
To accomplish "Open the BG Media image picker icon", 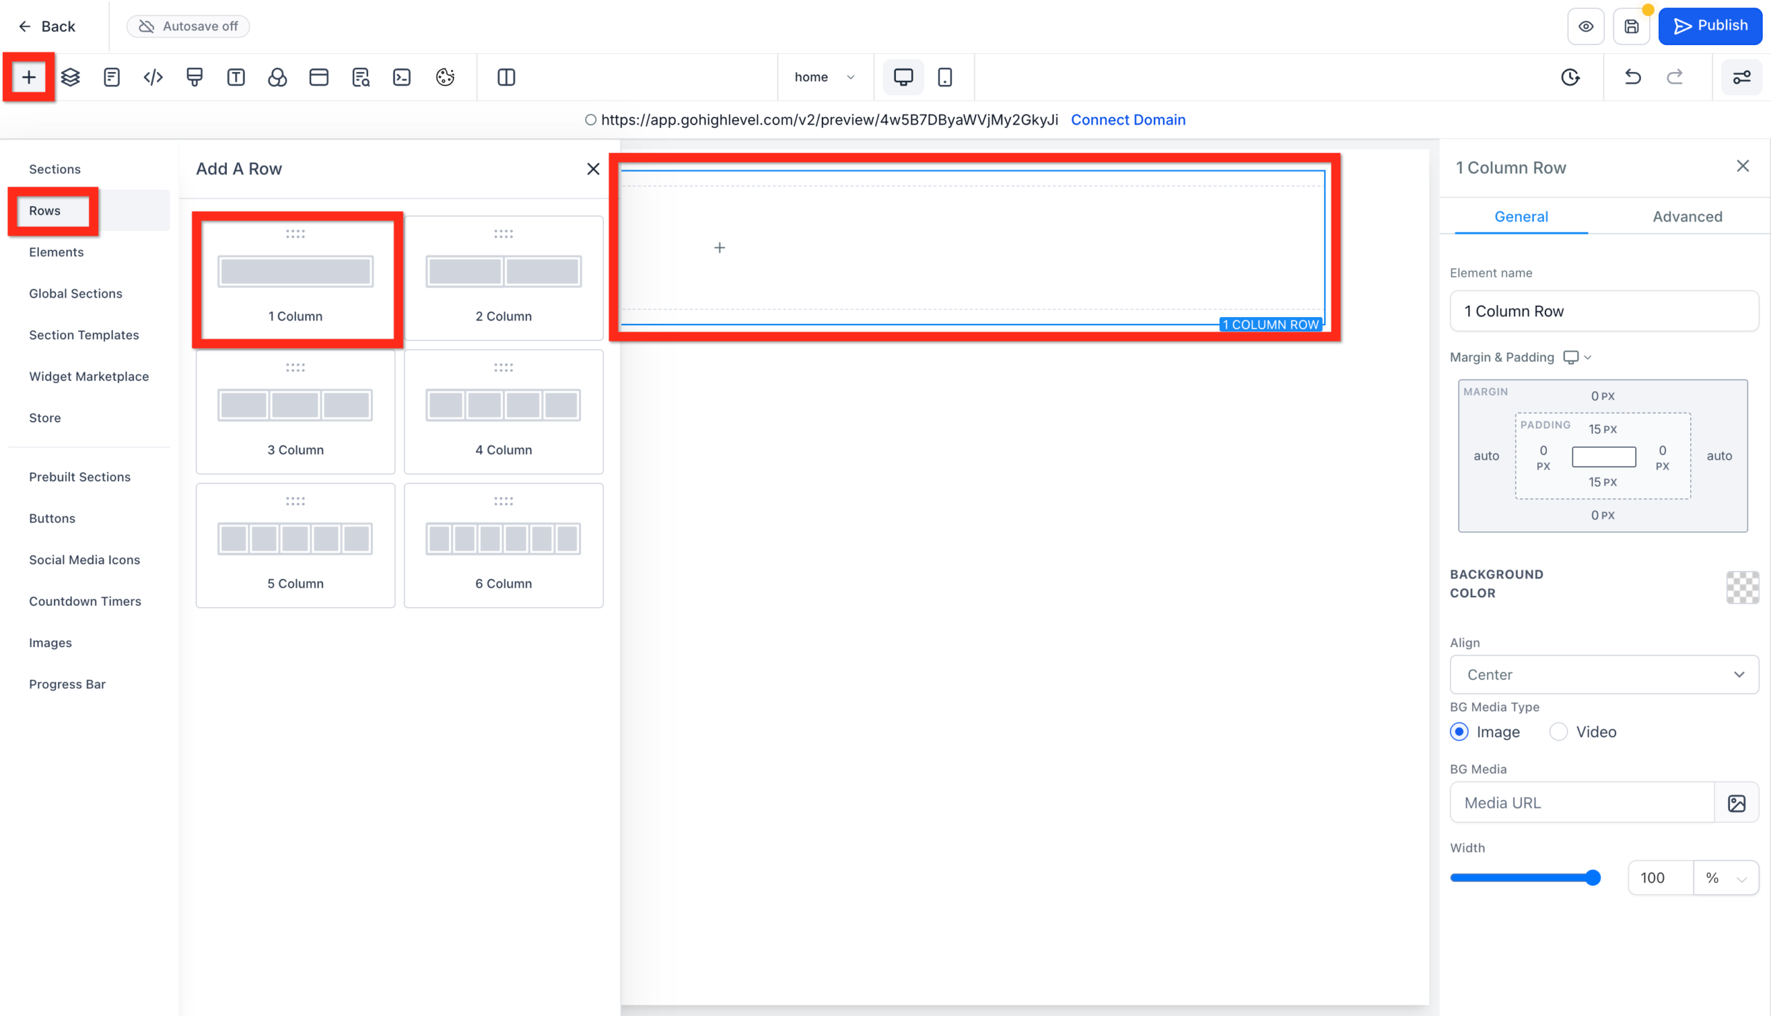I will (1737, 802).
